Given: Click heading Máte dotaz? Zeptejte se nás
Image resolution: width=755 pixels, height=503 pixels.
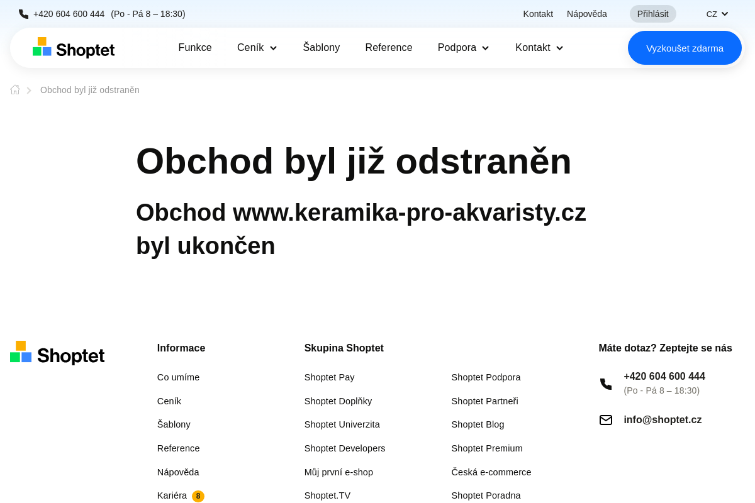Looking at the screenshot, I should [x=666, y=348].
